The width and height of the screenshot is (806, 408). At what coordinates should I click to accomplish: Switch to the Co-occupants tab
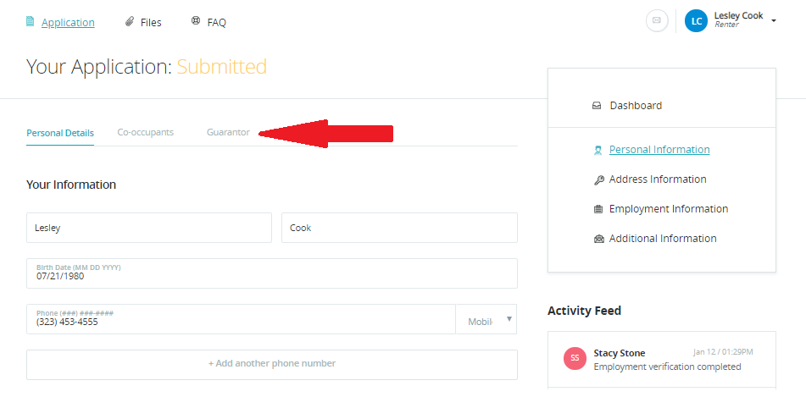(x=145, y=133)
